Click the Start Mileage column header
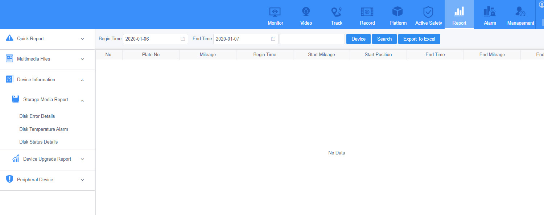544x215 pixels. [x=321, y=55]
